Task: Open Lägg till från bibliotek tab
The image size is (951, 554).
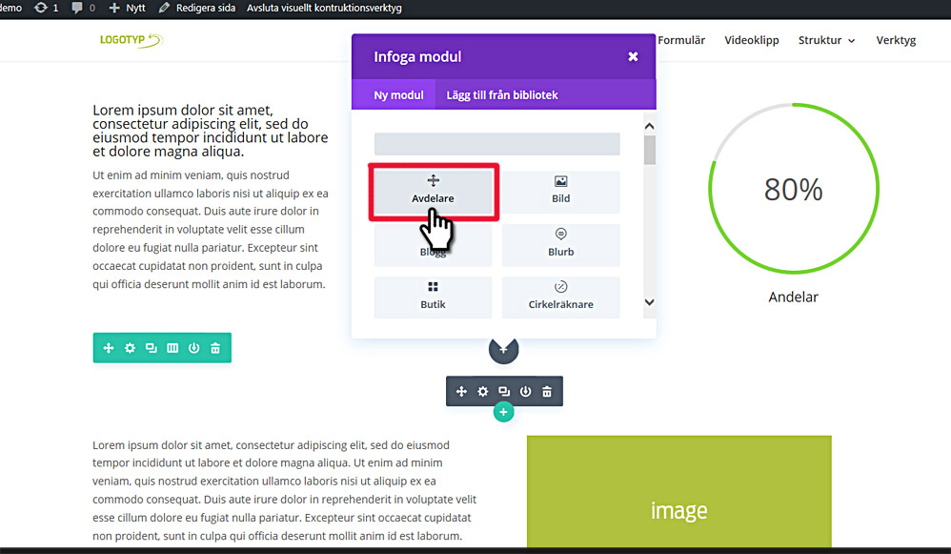Action: coord(502,94)
